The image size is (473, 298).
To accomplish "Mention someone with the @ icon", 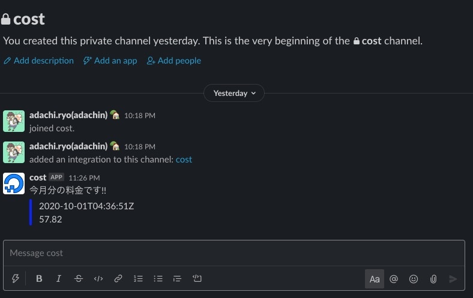I will (x=394, y=279).
